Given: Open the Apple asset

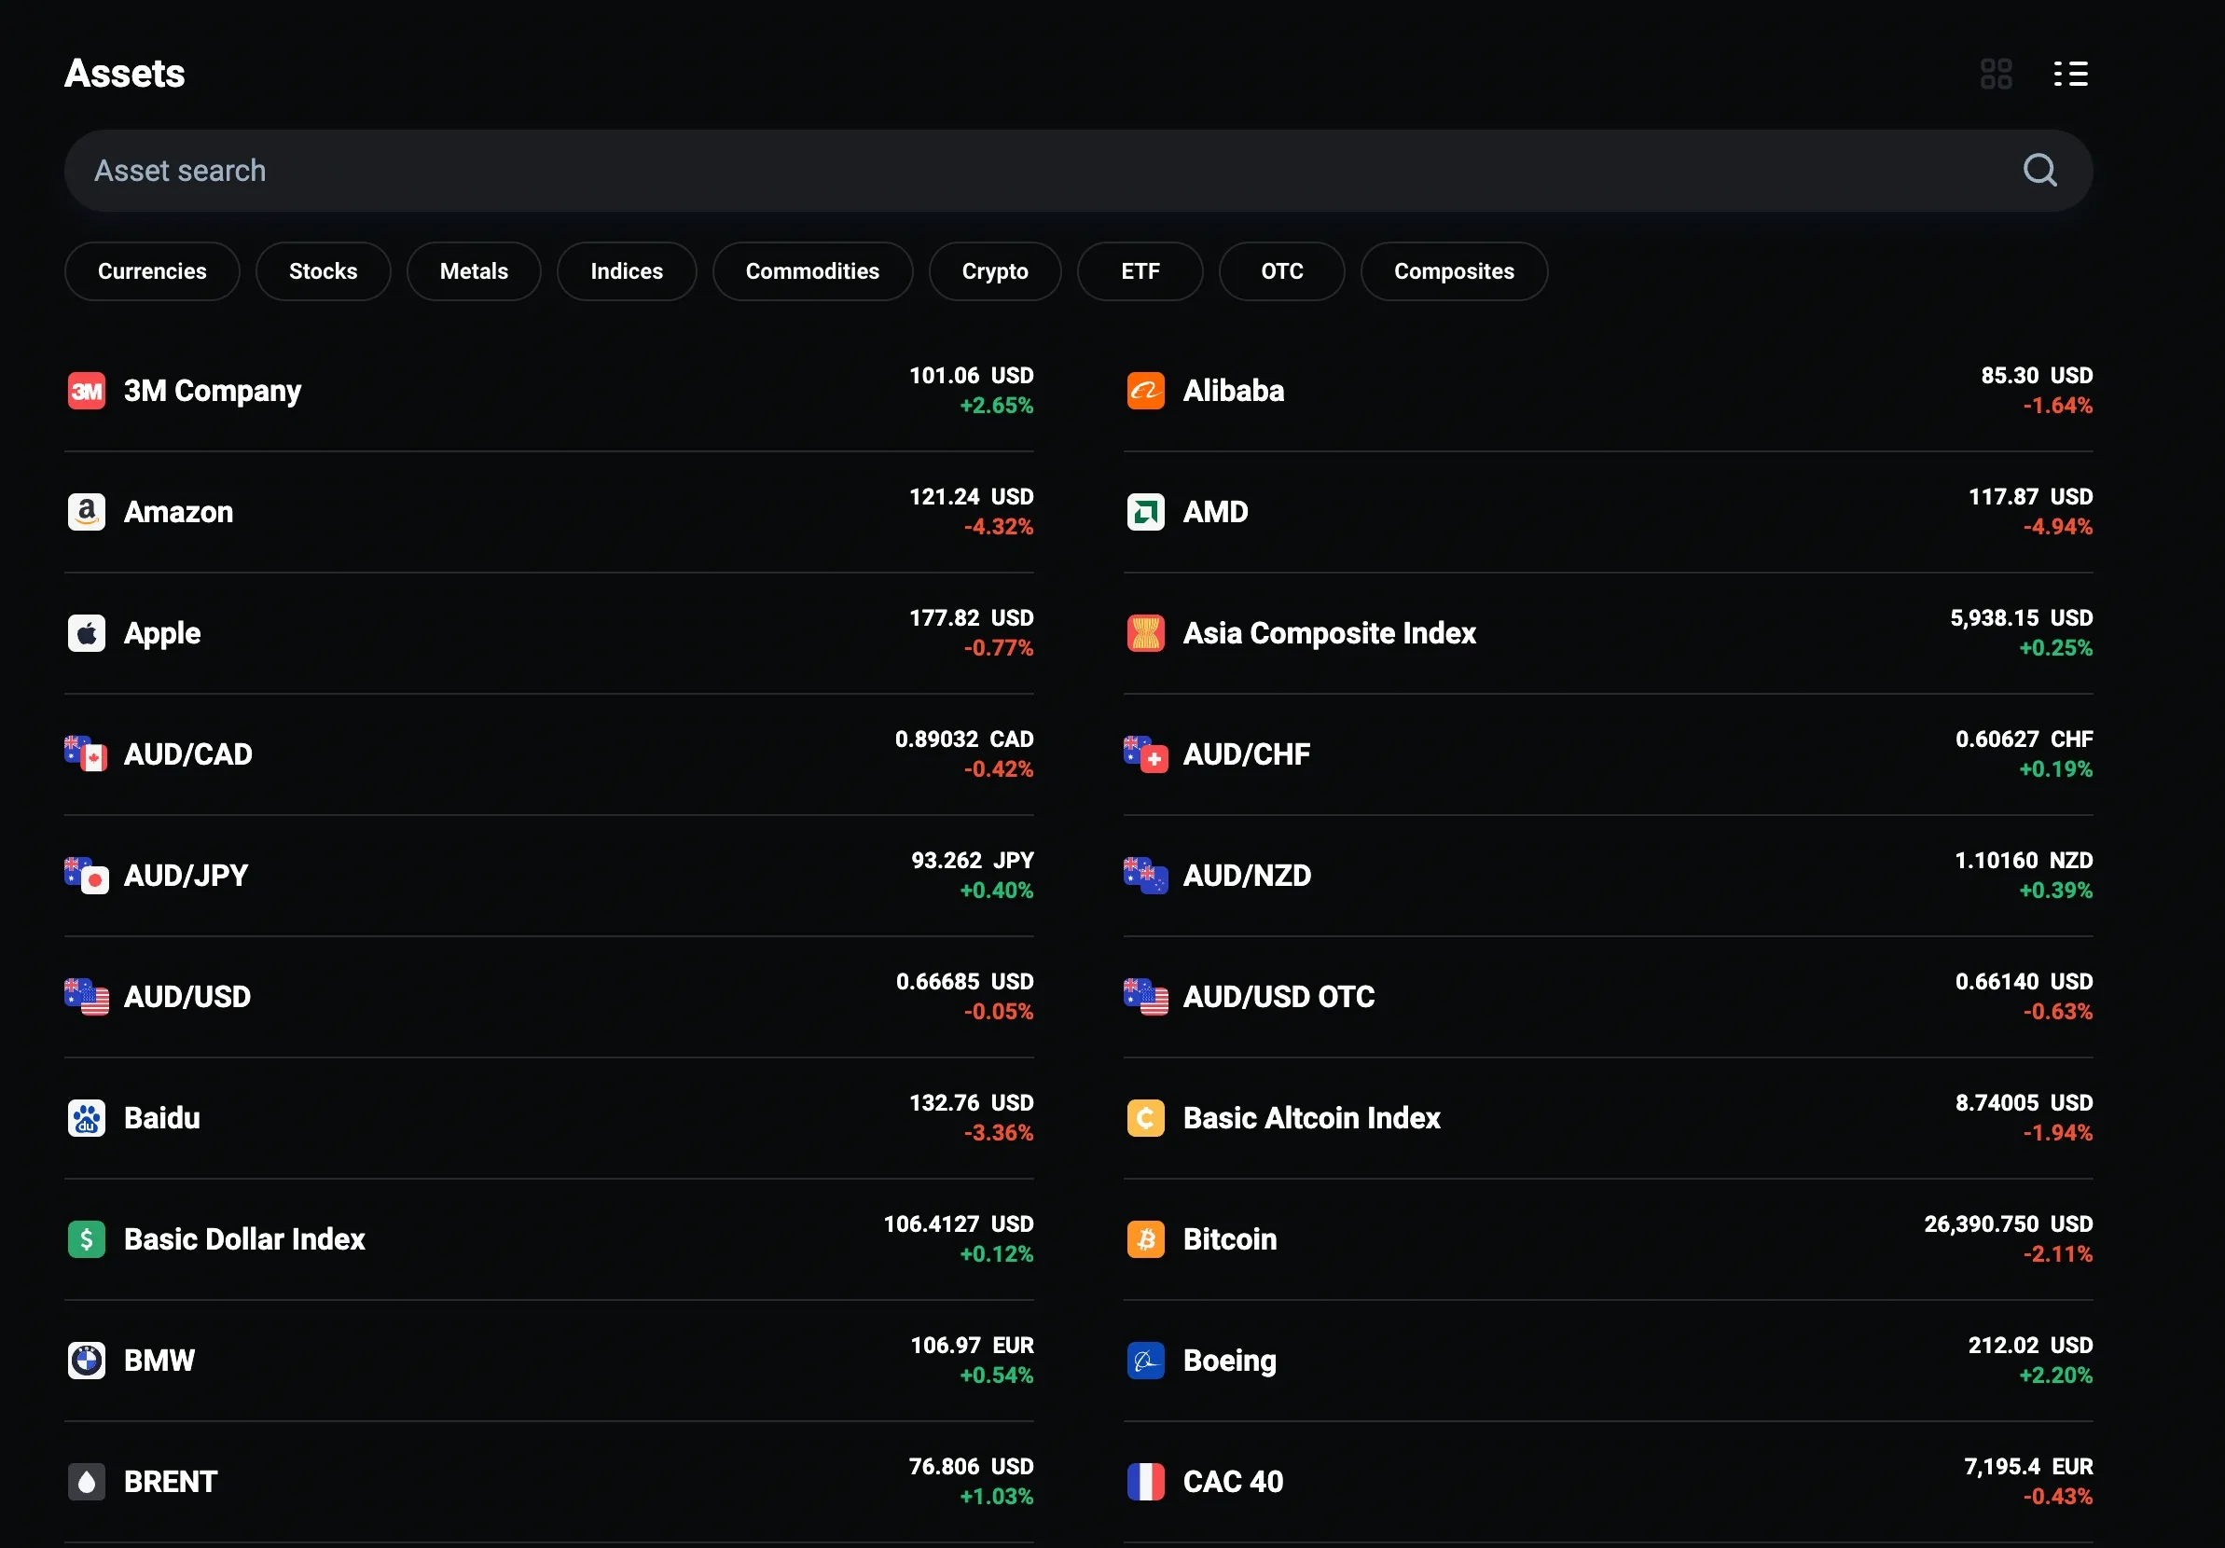Looking at the screenshot, I should 548,633.
